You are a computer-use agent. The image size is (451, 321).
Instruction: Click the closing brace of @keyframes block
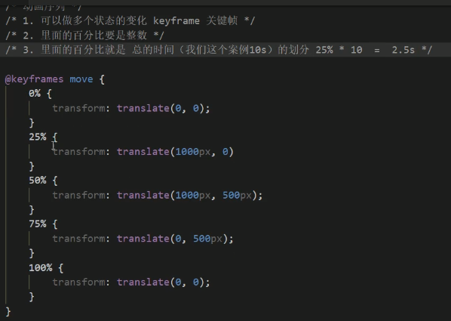tap(8, 311)
